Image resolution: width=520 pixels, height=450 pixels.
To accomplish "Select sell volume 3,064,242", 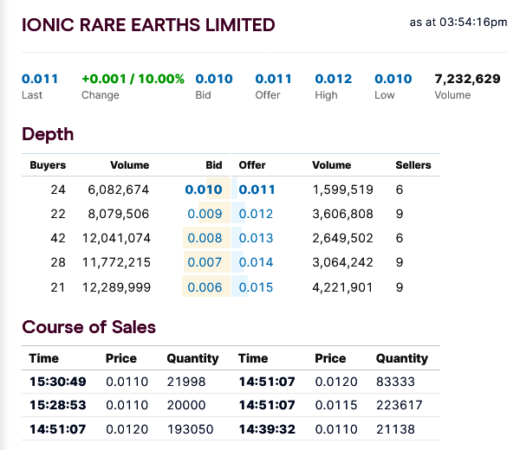I will click(343, 262).
